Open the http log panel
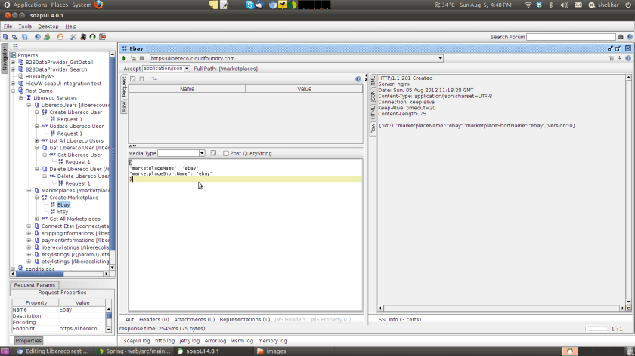Screen dimensions: 635x356 click(164, 341)
